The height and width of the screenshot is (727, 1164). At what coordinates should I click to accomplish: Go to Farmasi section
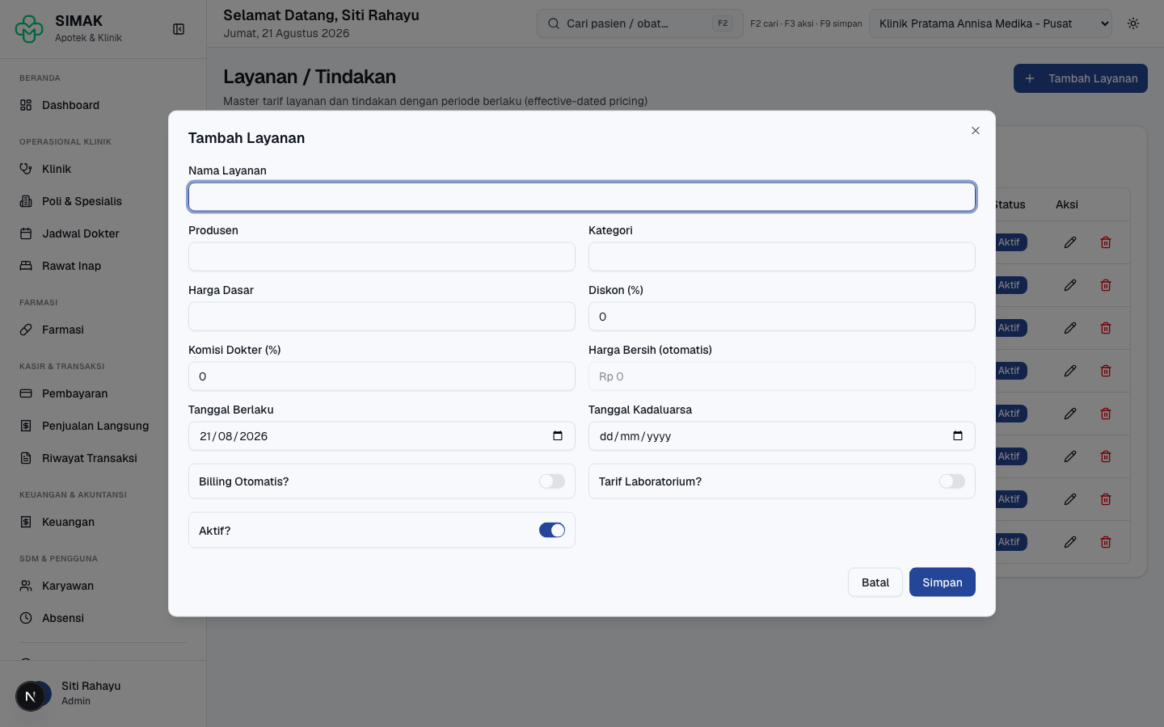(x=103, y=330)
